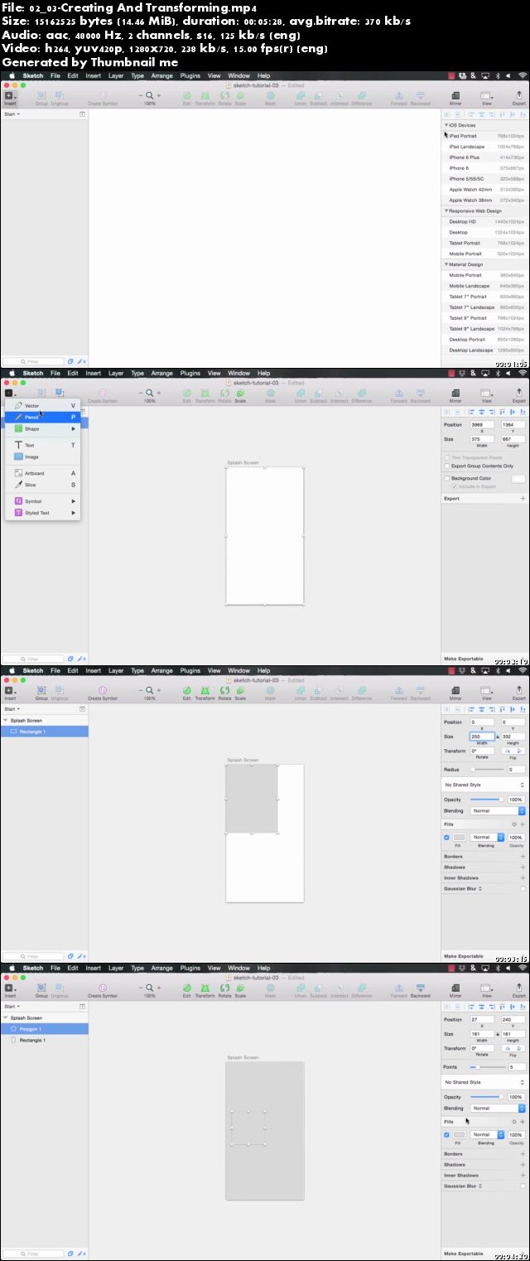The height and width of the screenshot is (1261, 530).
Task: Click Edit in the Polygon 1 frame's toolbar
Action: [187, 989]
